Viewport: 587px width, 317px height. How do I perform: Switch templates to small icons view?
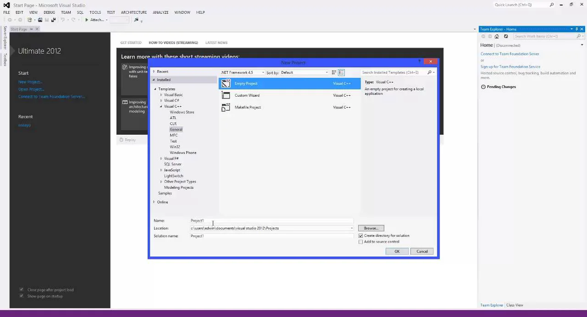(334, 72)
